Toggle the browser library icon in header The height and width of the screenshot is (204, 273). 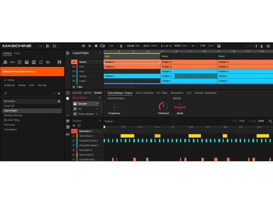[48, 46]
